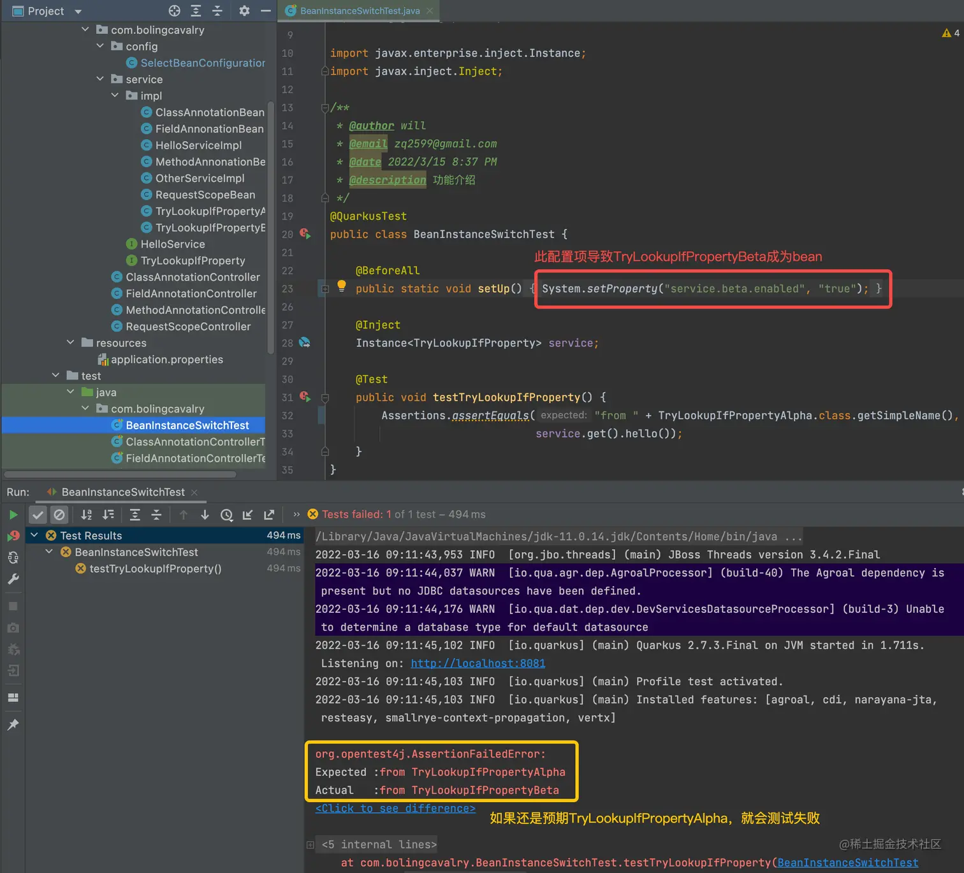Pin the run tab with pin icon
Viewport: 964px width, 873px height.
pyautogui.click(x=13, y=724)
